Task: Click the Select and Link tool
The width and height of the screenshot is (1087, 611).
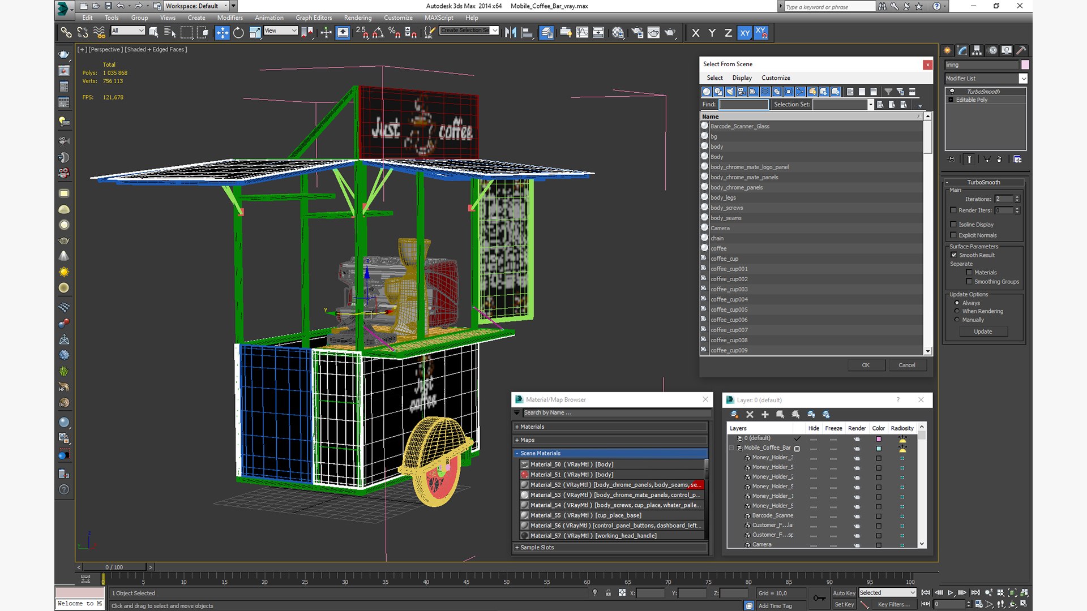Action: [x=66, y=33]
